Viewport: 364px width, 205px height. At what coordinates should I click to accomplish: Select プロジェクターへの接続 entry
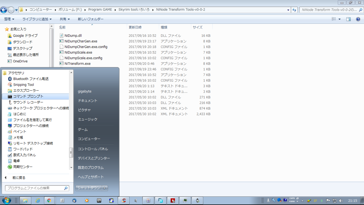point(28,126)
